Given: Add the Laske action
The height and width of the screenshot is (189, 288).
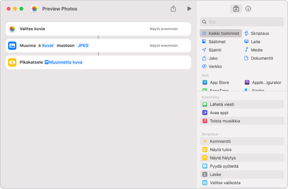Looking at the screenshot, I should [x=242, y=174].
